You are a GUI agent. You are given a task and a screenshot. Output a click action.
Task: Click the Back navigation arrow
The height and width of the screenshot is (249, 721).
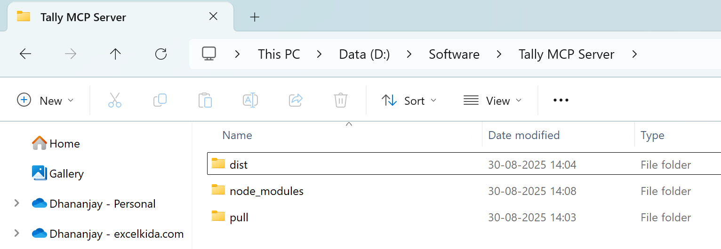pyautogui.click(x=25, y=54)
